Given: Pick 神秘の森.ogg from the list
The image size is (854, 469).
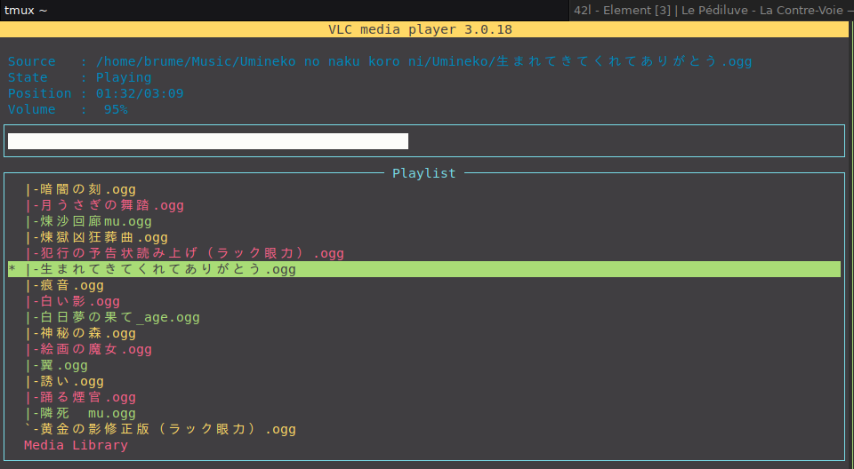Looking at the screenshot, I should click(x=81, y=333).
